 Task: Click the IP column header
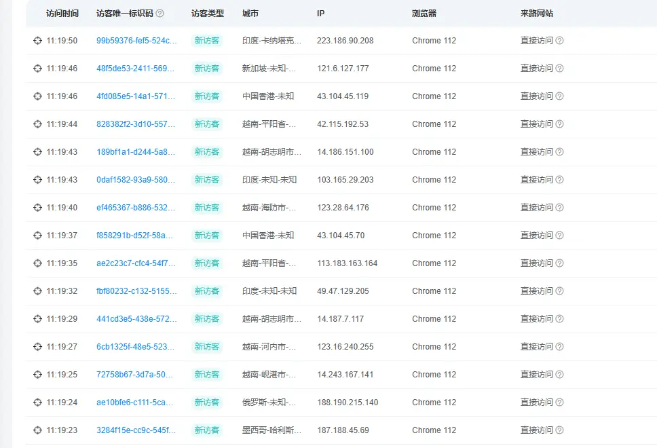(x=320, y=14)
